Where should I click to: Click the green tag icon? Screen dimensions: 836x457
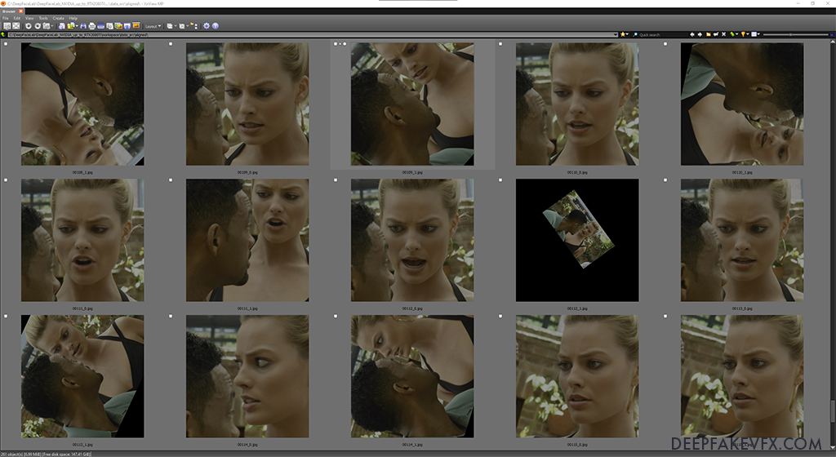coord(732,34)
